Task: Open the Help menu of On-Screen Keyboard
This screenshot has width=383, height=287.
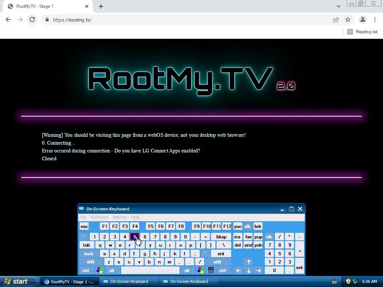Action: click(x=135, y=217)
